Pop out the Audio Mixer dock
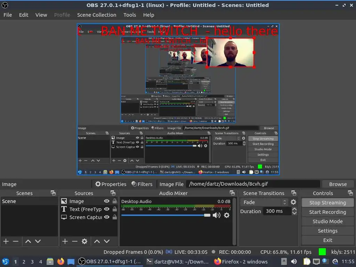 tap(232, 193)
